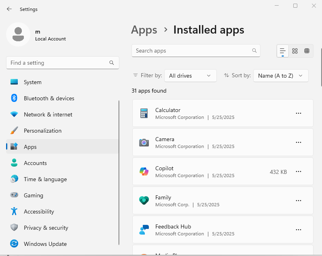Click the Feedback Hub app icon
The image size is (322, 256).
144,230
